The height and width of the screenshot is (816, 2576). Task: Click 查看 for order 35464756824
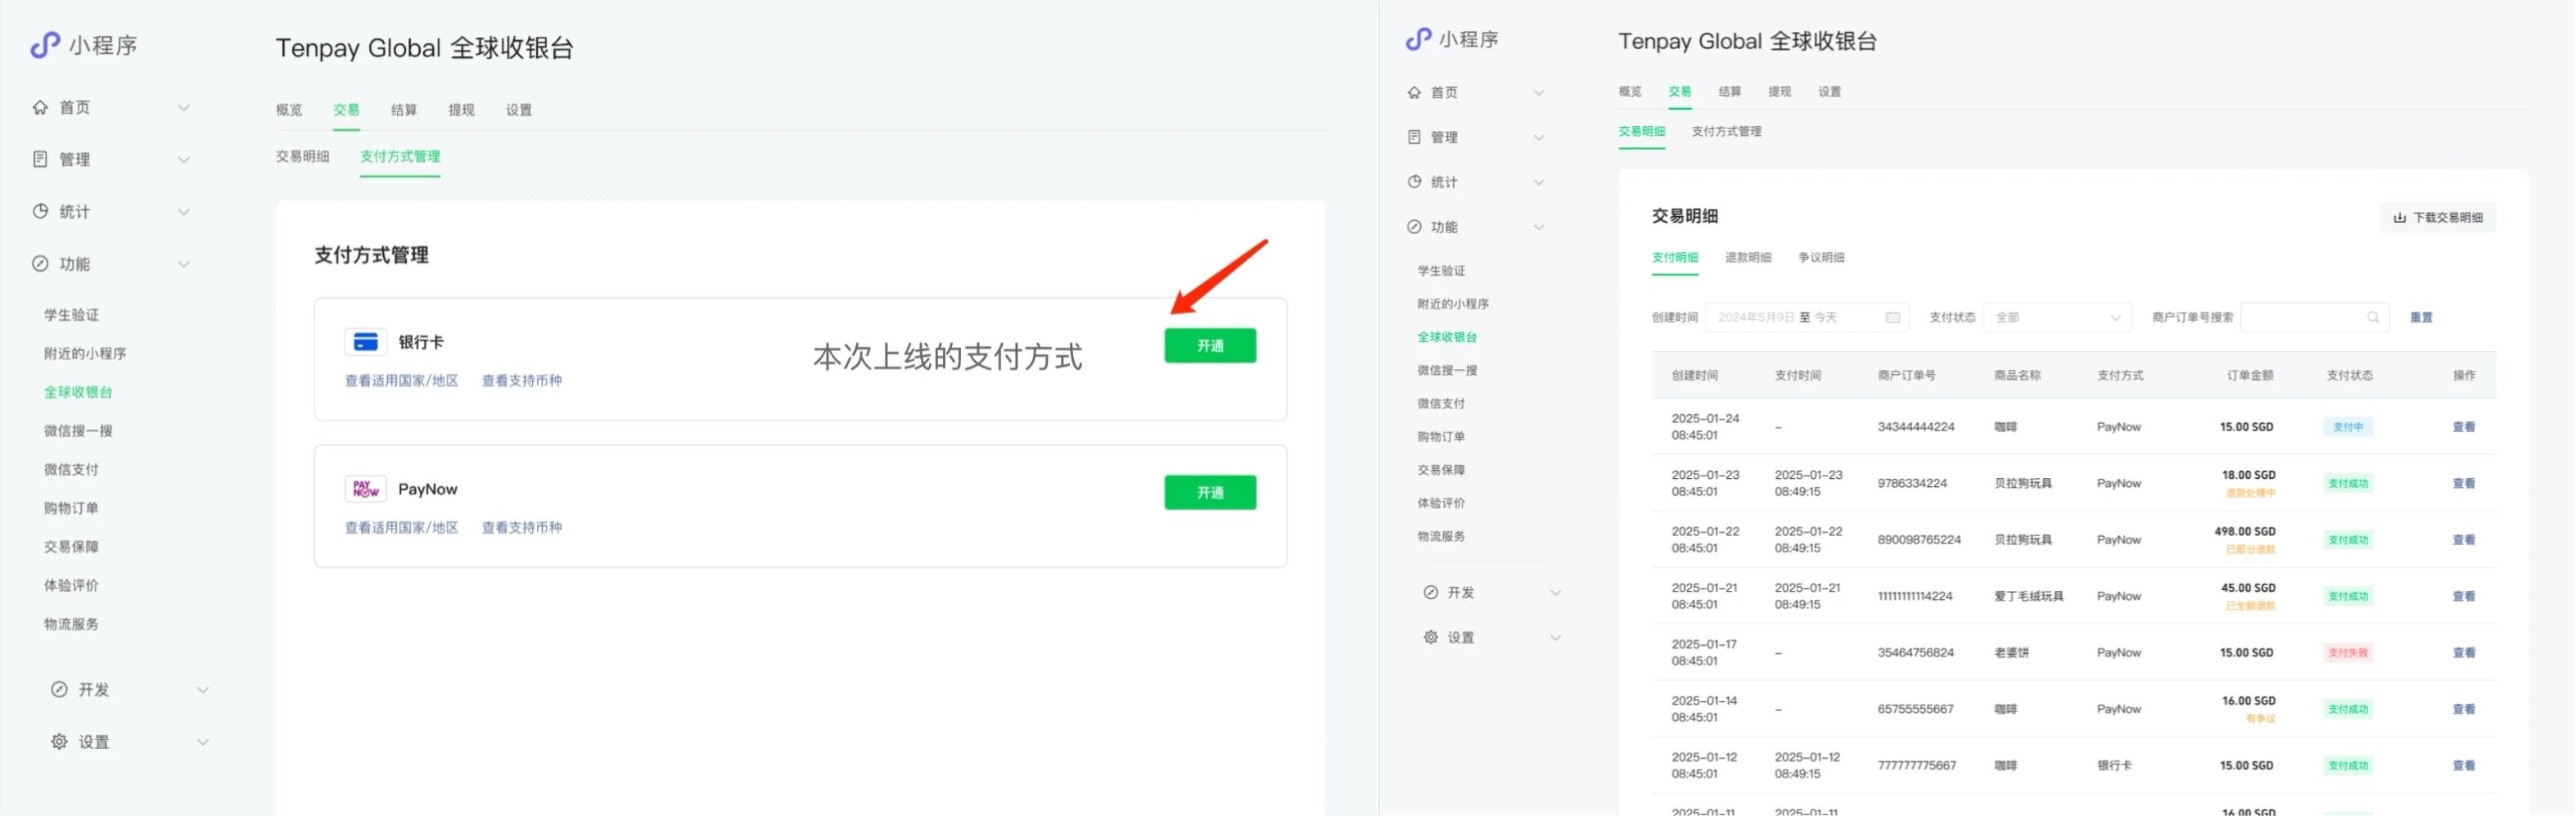pos(2464,653)
